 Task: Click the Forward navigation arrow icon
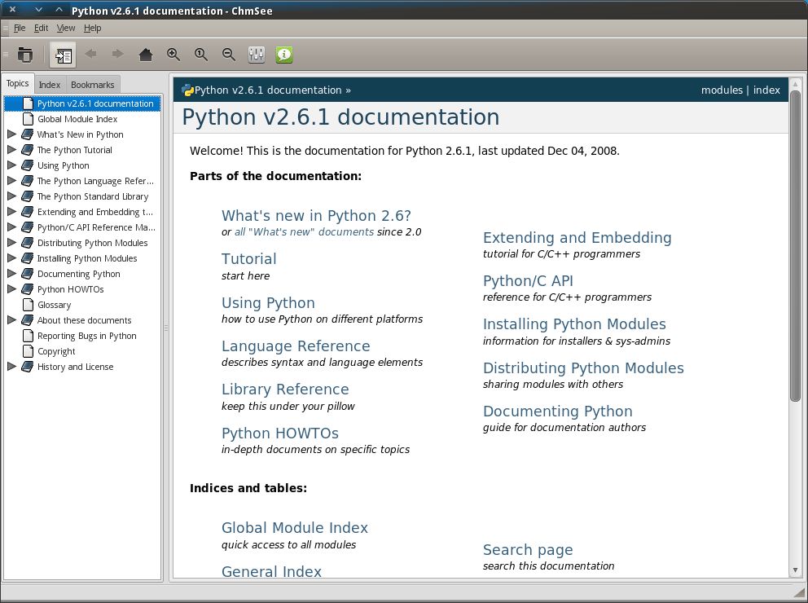tap(116, 55)
